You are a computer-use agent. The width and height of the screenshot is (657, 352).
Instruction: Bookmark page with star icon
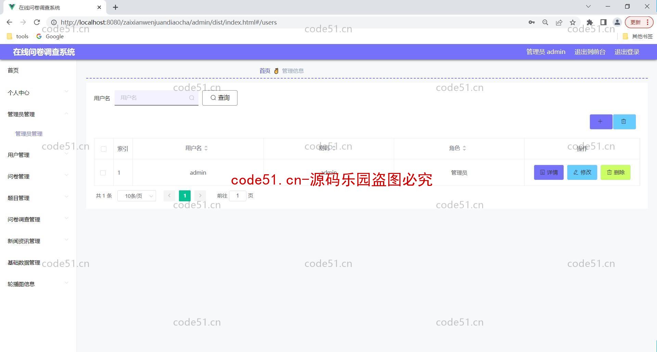(573, 23)
